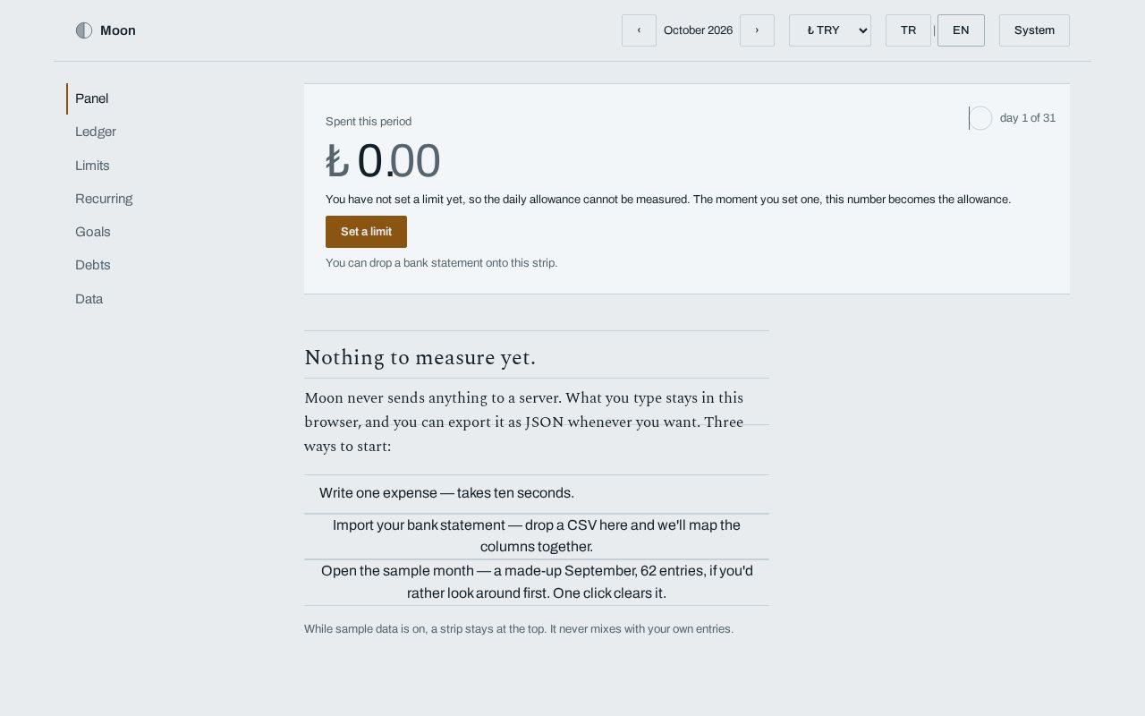
Task: Click the day progress ring indicator
Action: (x=980, y=118)
